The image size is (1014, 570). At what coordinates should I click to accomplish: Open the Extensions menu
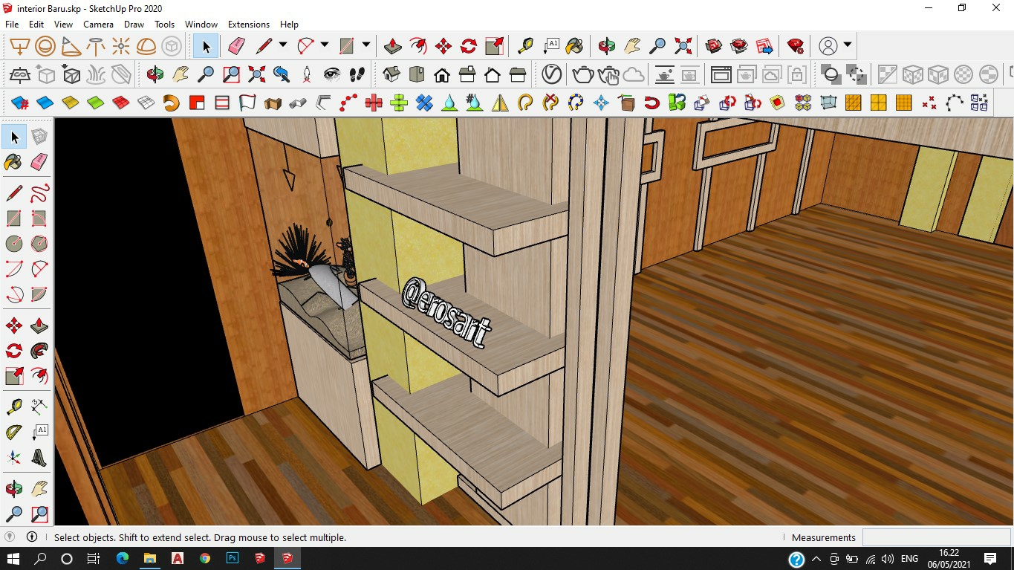[249, 25]
